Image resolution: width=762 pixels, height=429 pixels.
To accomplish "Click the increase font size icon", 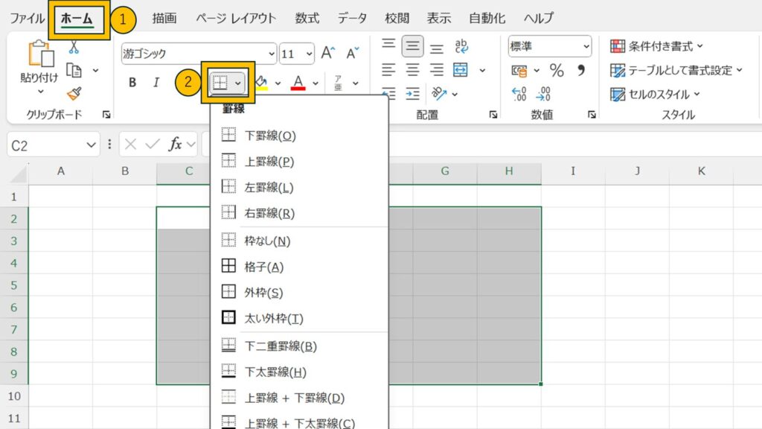I will 328,53.
